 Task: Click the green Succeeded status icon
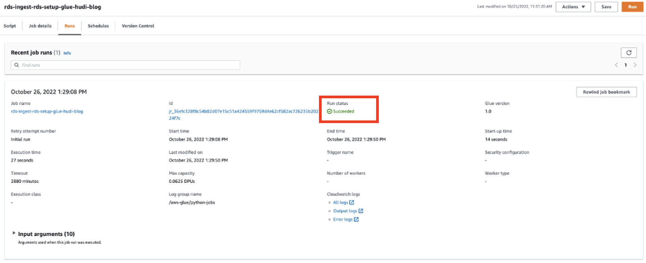pos(329,111)
